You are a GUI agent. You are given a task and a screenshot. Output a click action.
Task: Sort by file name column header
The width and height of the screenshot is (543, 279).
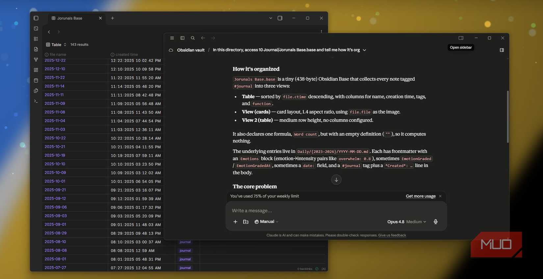tap(55, 54)
